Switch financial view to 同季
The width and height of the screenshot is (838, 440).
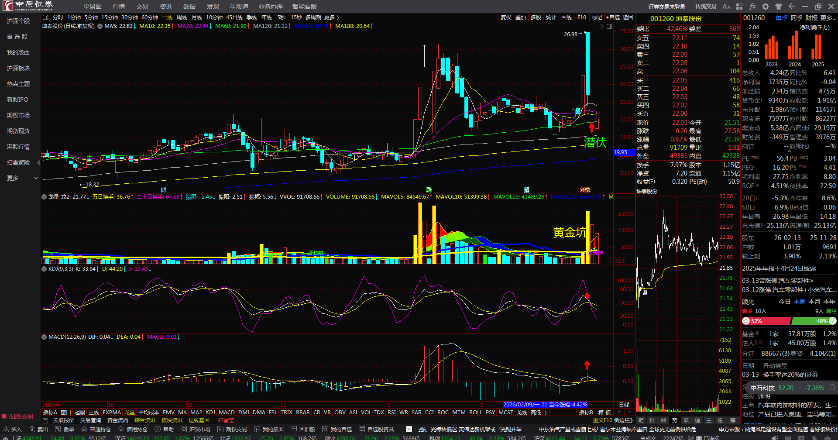coord(797,18)
